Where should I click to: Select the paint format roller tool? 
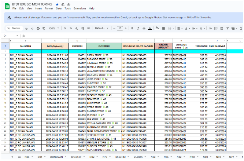(43, 28)
